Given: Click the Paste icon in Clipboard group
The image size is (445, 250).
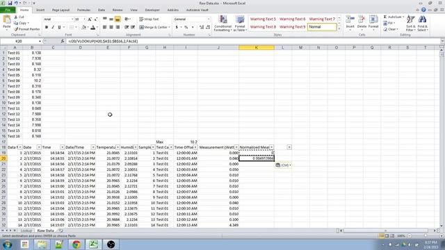Looking at the screenshot, I should coord(6,20).
